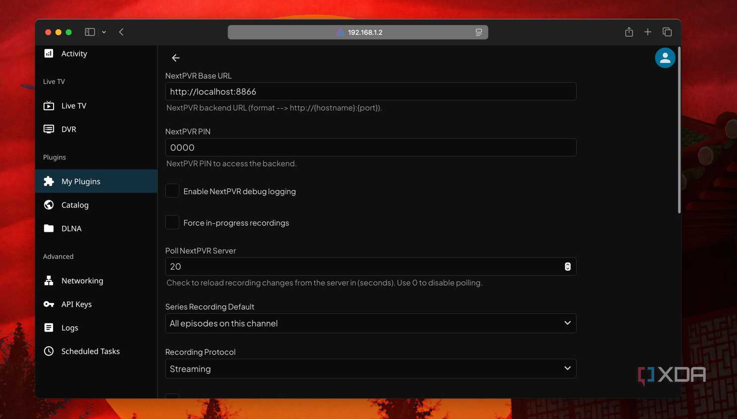Open the user profile avatar
Image resolution: width=737 pixels, height=419 pixels.
[x=665, y=58]
